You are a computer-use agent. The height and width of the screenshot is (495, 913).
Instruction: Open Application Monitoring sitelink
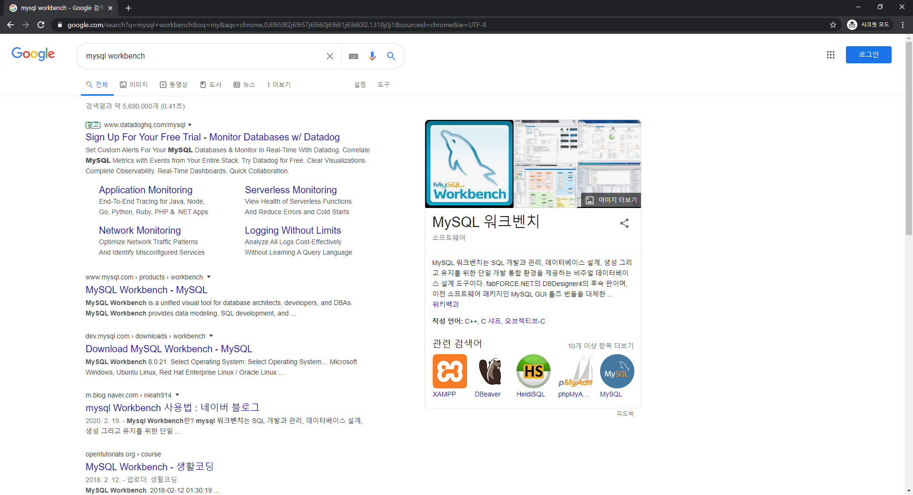point(146,190)
